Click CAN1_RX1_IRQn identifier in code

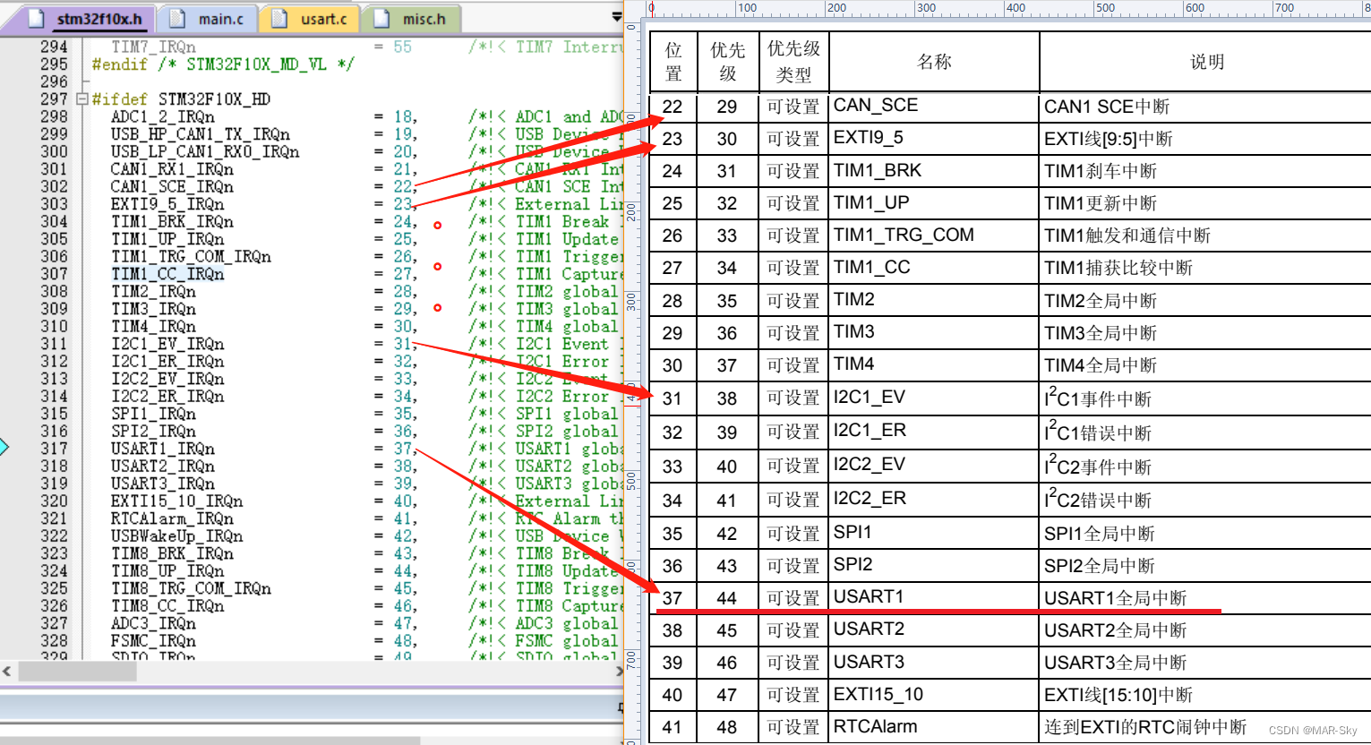pos(172,169)
